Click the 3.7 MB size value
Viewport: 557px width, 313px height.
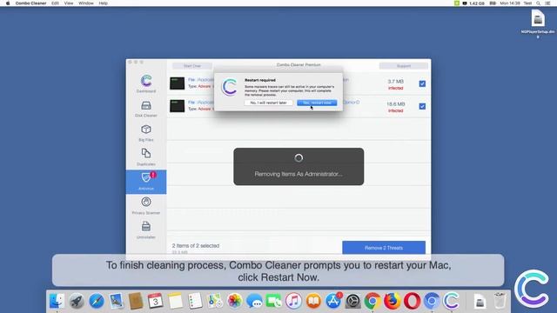[x=395, y=81]
